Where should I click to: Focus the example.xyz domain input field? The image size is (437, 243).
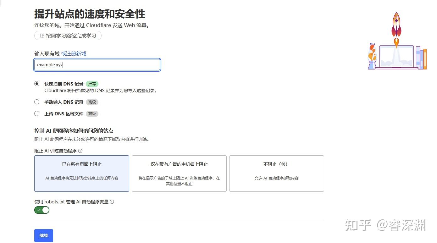[x=97, y=65]
